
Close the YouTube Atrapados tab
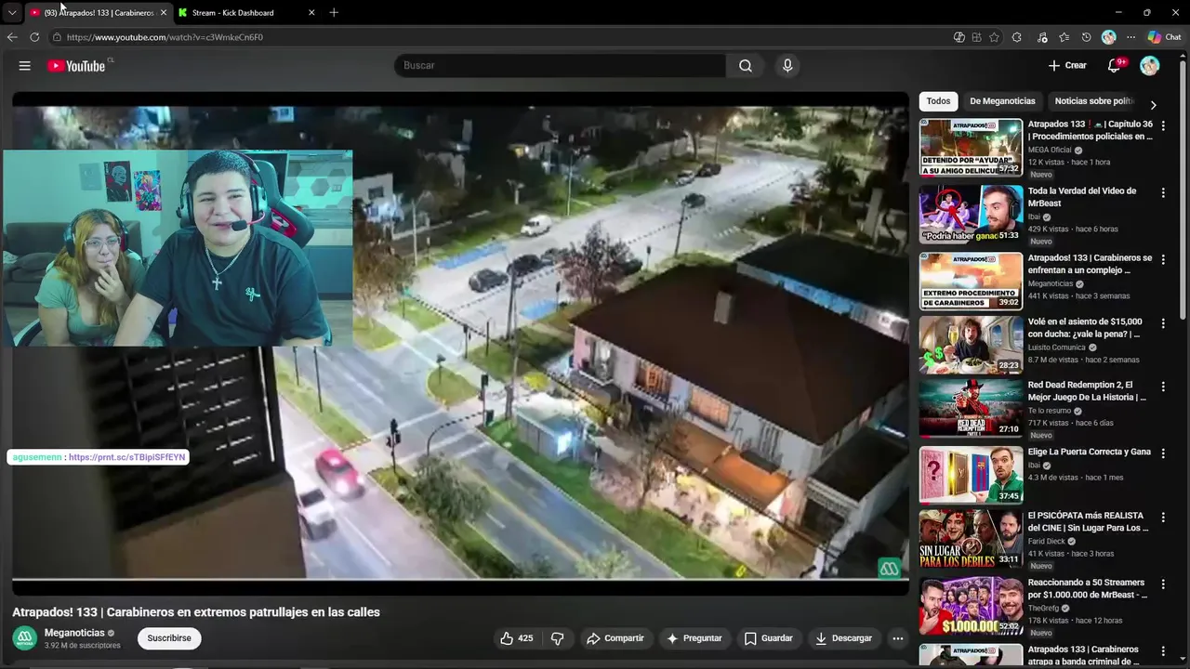(x=164, y=12)
